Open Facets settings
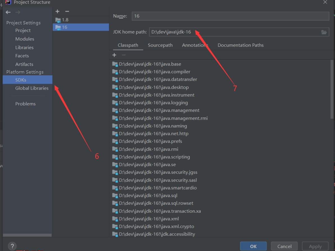Viewport: 335px width, 251px height. pos(22,56)
